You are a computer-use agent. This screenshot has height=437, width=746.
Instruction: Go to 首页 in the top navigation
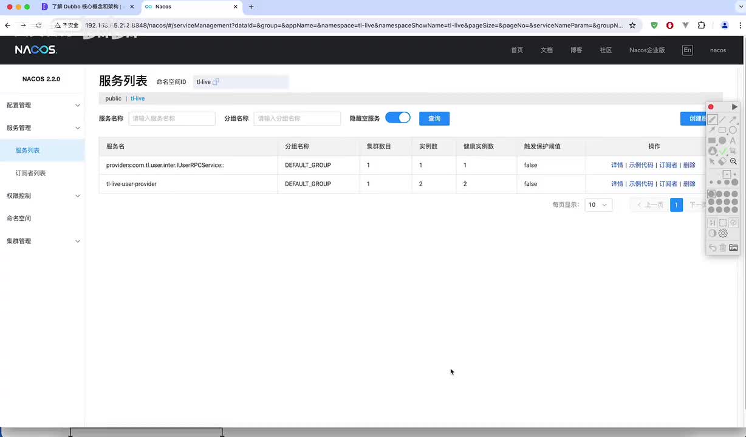click(517, 50)
